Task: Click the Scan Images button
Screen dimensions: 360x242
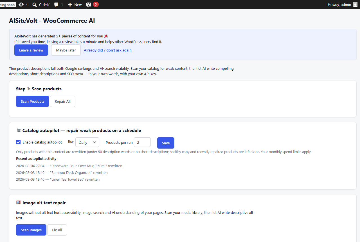Action: coord(31,230)
